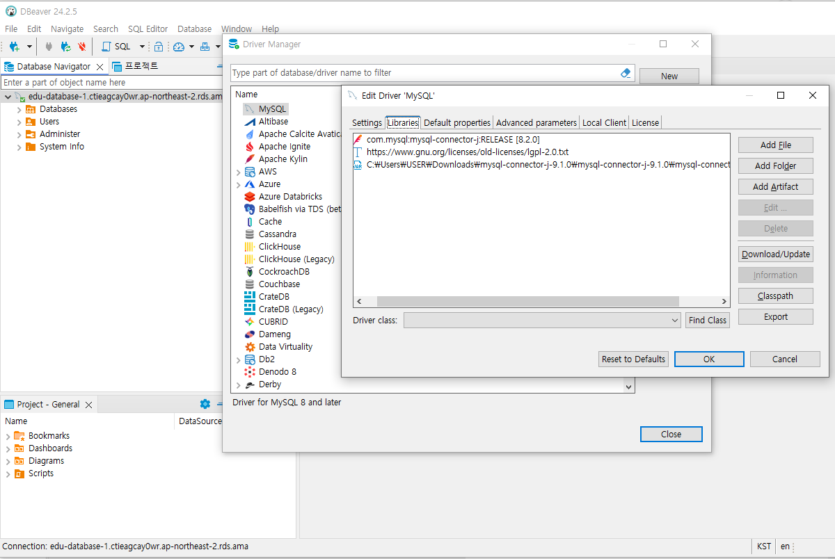Select the CrateDB (Legacy) driver icon
This screenshot has height=559, width=835.
250,309
